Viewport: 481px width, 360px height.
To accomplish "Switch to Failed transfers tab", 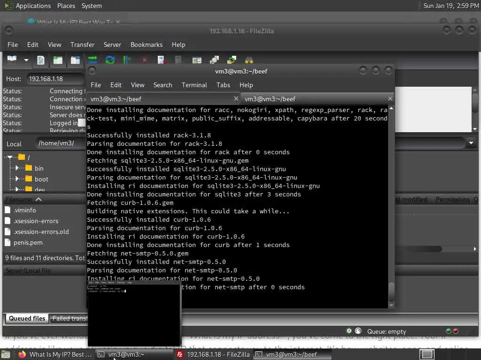I will (x=70, y=319).
